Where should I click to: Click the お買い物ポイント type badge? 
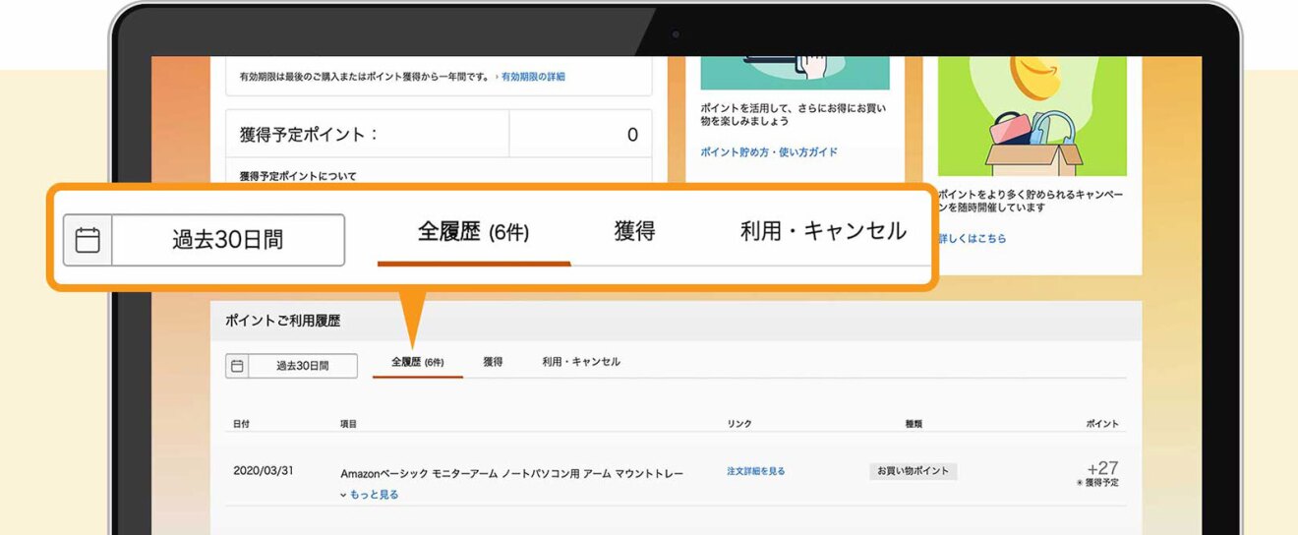click(x=914, y=471)
